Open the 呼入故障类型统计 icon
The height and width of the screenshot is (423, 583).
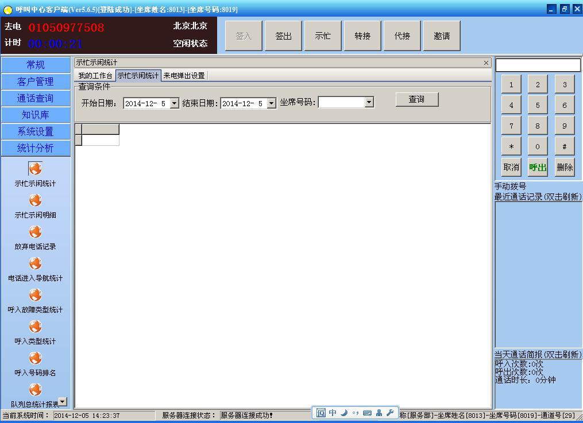(x=36, y=295)
